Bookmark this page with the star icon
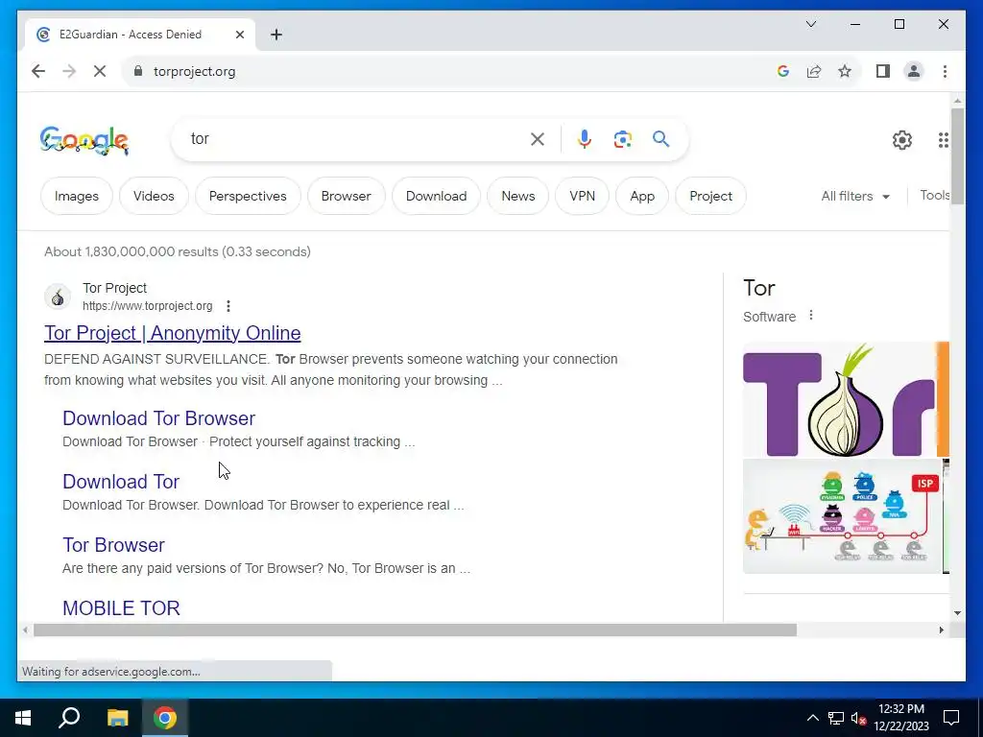 [845, 71]
